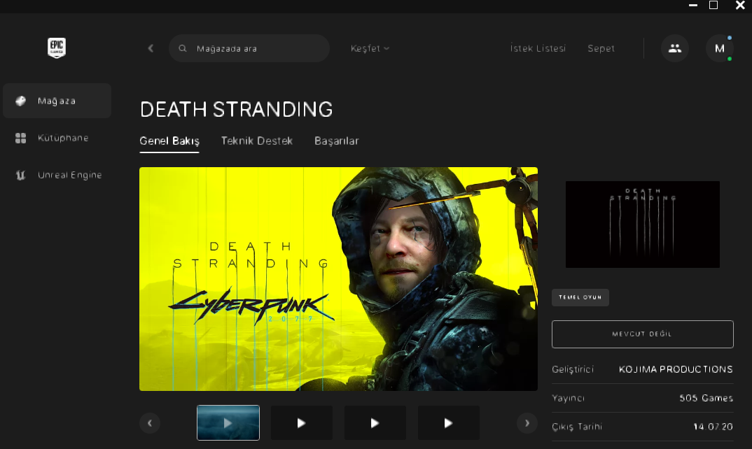752x449 pixels.
Task: Click the Death Stranding logo thumbnail
Action: pyautogui.click(x=643, y=224)
